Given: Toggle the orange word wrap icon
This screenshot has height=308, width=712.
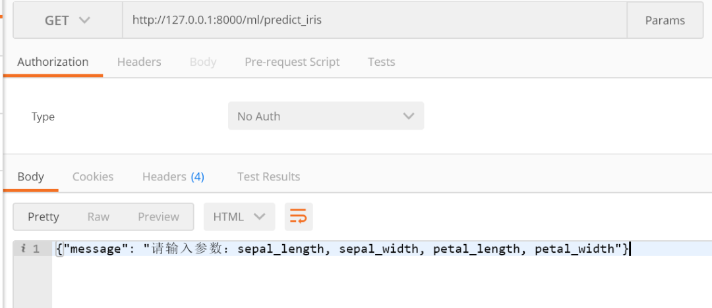Looking at the screenshot, I should click(299, 217).
